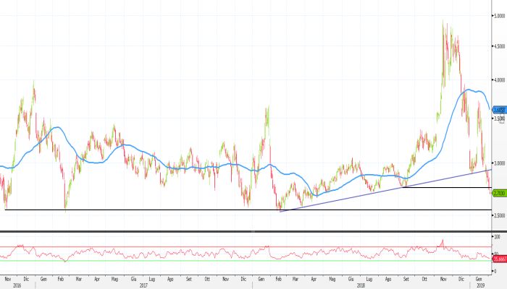Screen dimensions: 507x289
Task: Select the green last price label 2.7030
Action: 499,193
